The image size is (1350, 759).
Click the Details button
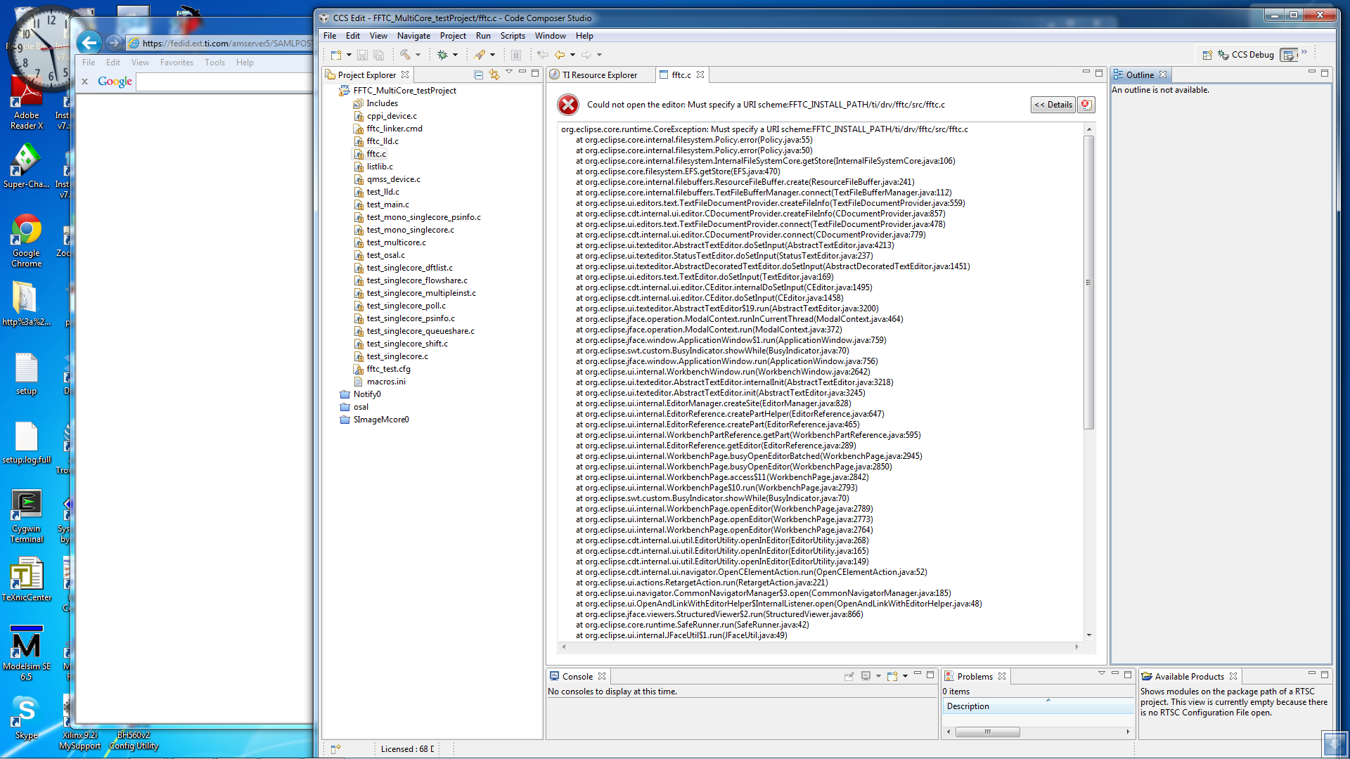click(x=1053, y=105)
